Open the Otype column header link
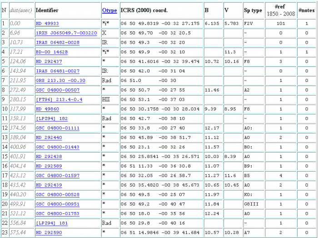Viewport: 318px width, 238px height. coord(109,10)
